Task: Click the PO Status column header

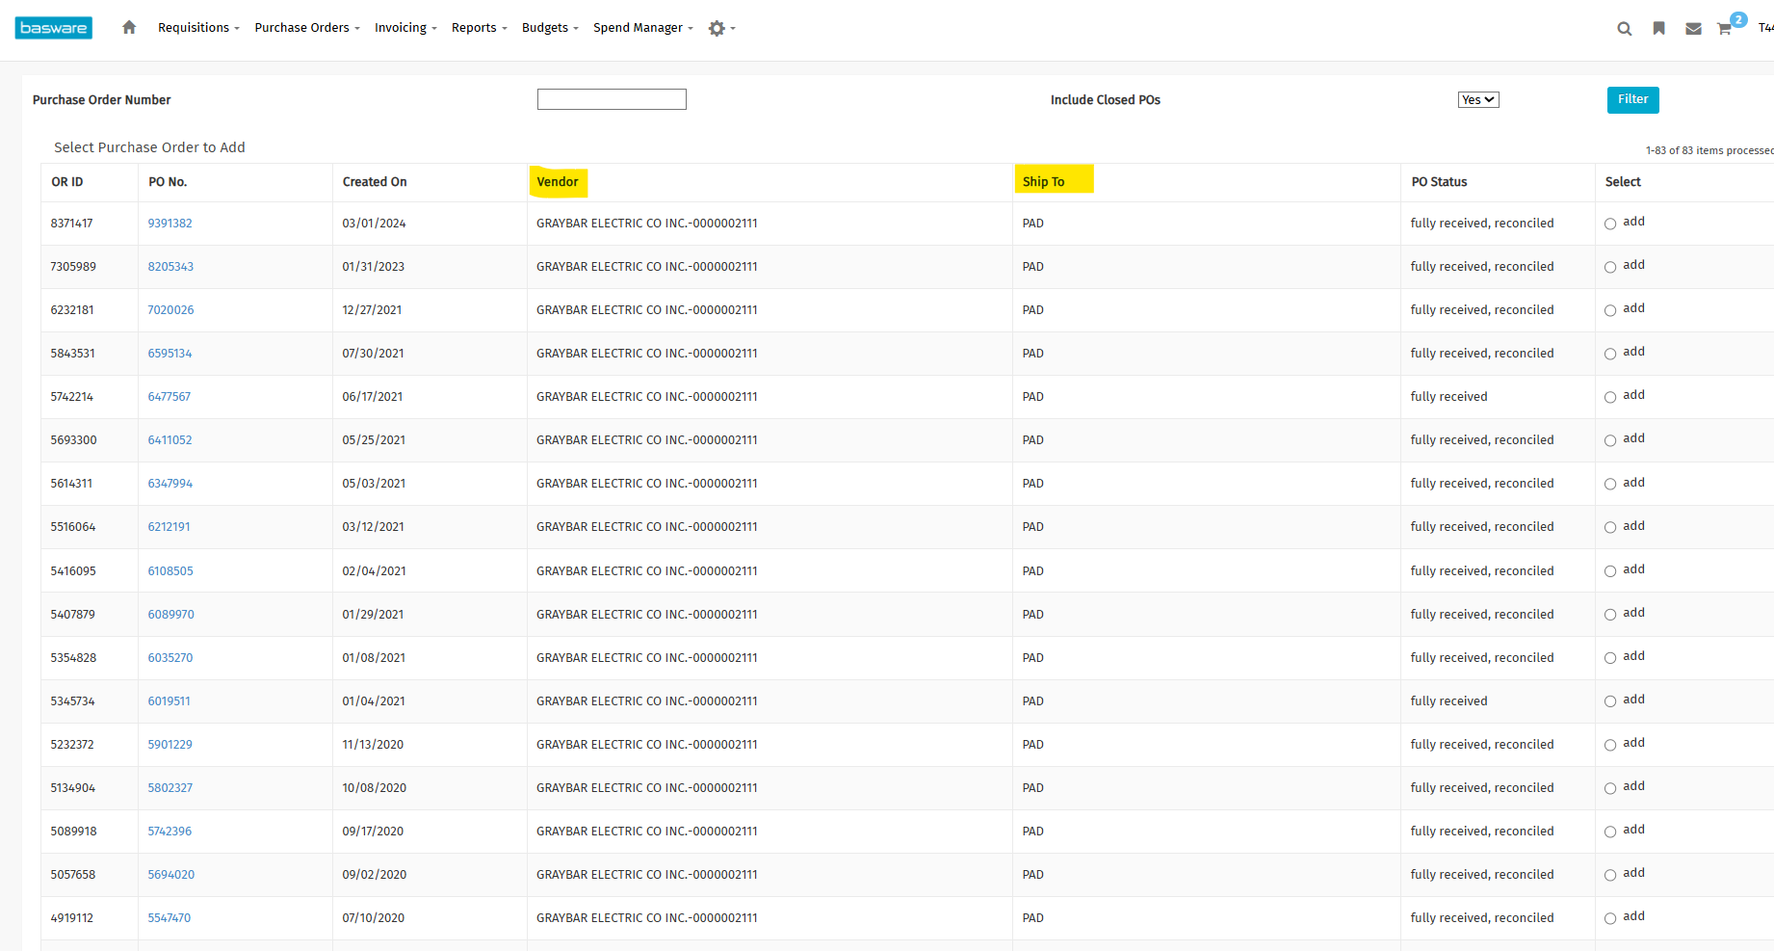Action: click(1439, 182)
